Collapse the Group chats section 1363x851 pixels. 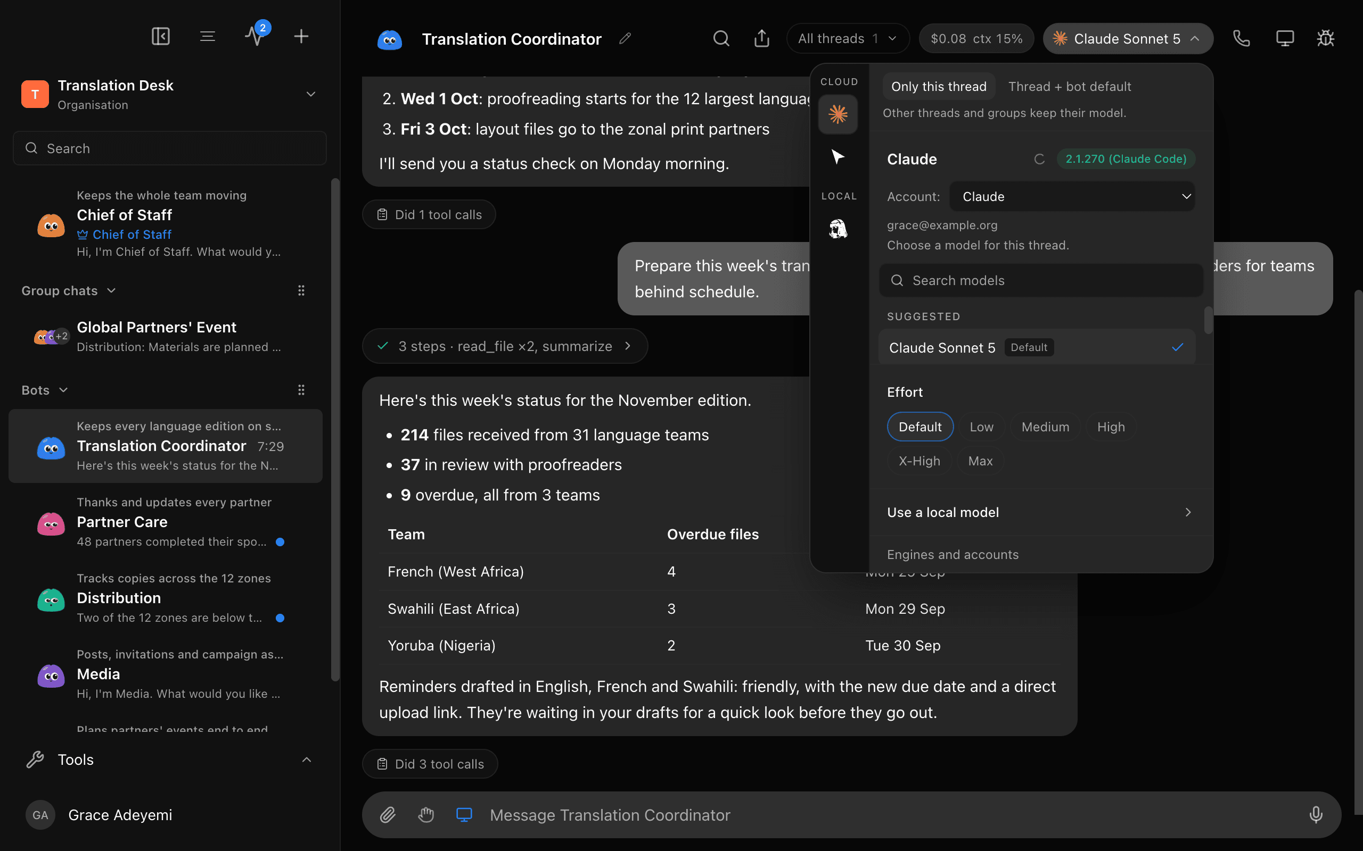coord(69,290)
